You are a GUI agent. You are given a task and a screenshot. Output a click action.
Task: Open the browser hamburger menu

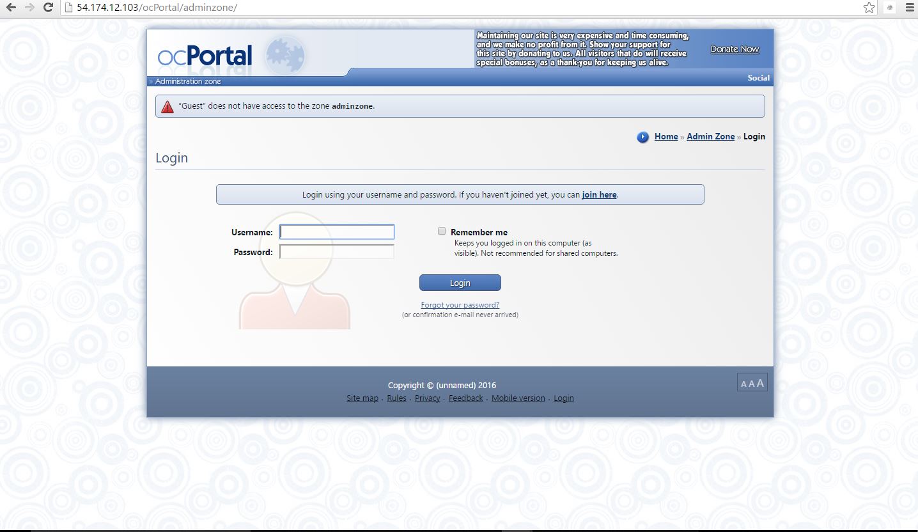click(x=910, y=8)
